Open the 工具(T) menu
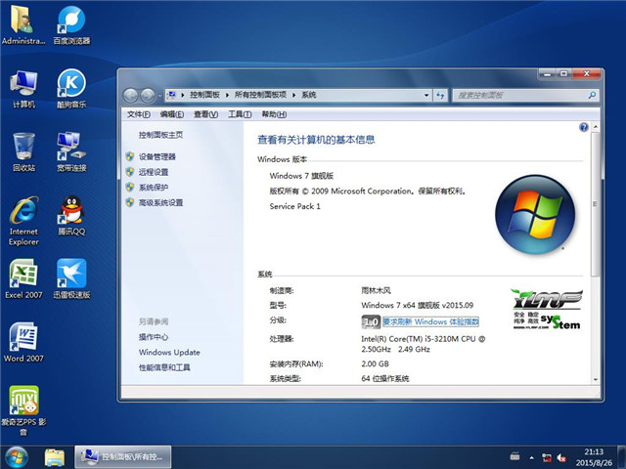This screenshot has height=469, width=626. [x=240, y=114]
